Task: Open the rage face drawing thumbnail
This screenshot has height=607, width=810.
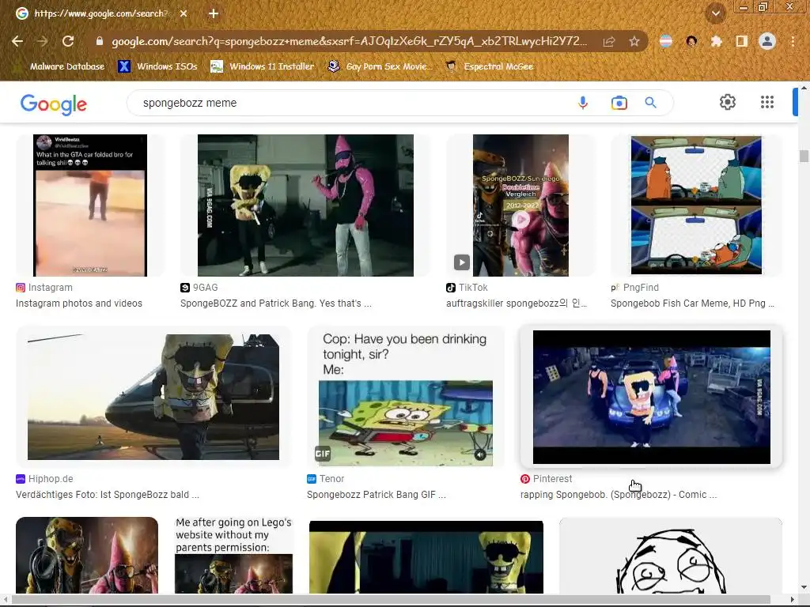Action: point(671,556)
